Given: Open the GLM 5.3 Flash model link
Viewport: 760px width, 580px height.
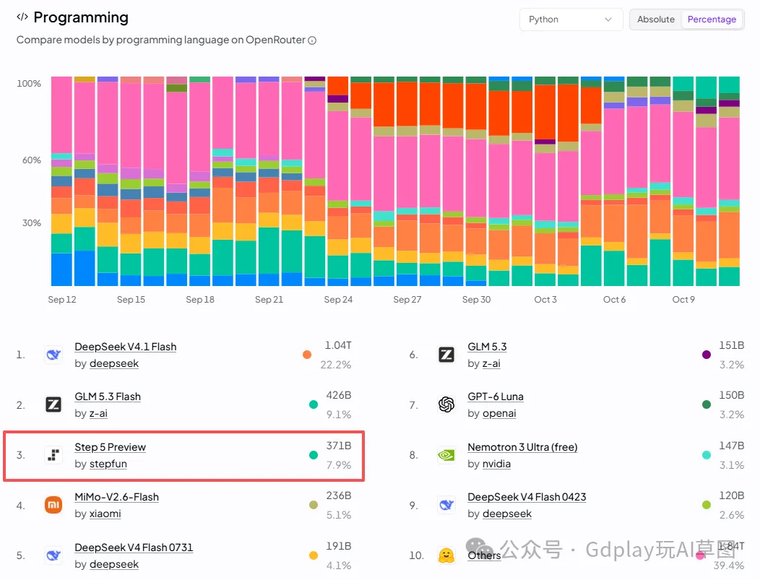Looking at the screenshot, I should coord(108,397).
